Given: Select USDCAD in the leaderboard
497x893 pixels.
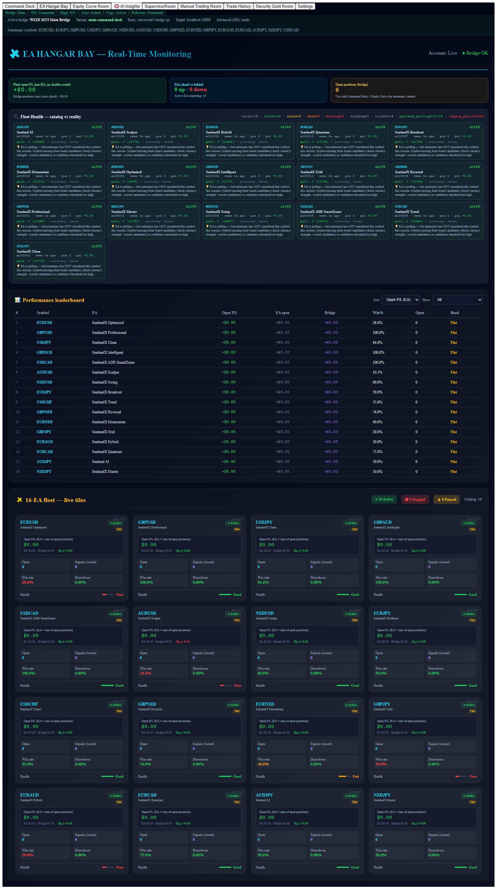Looking at the screenshot, I should 44,363.
